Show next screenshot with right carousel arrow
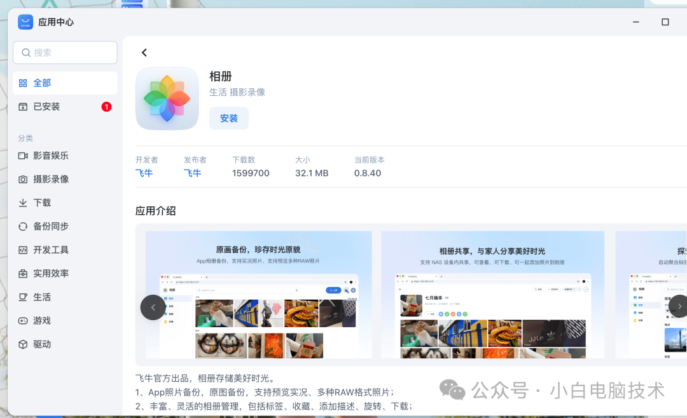Image resolution: width=687 pixels, height=418 pixels. tap(679, 306)
